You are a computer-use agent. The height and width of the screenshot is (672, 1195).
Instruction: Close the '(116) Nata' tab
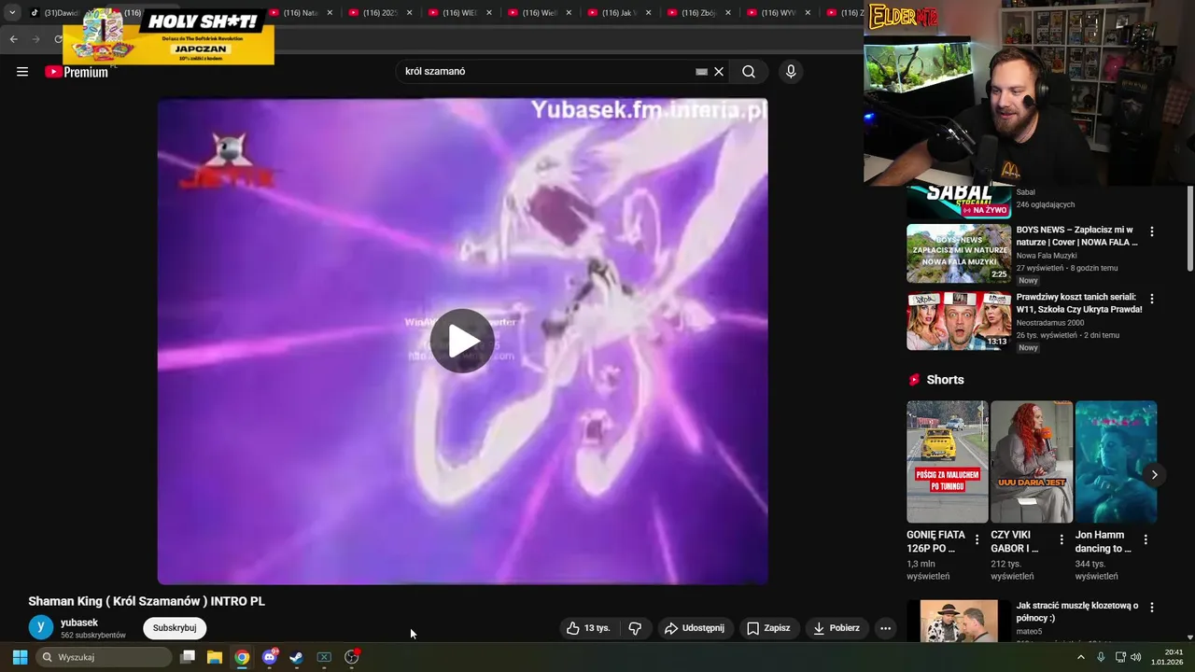pyautogui.click(x=330, y=13)
